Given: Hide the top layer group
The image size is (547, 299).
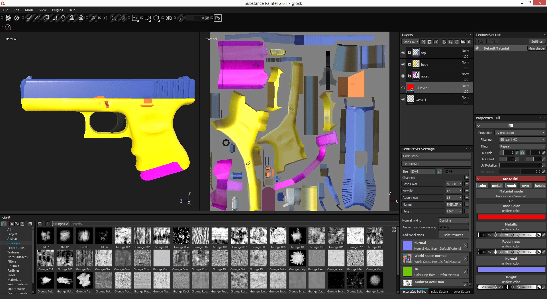Looking at the screenshot, I should point(403,53).
